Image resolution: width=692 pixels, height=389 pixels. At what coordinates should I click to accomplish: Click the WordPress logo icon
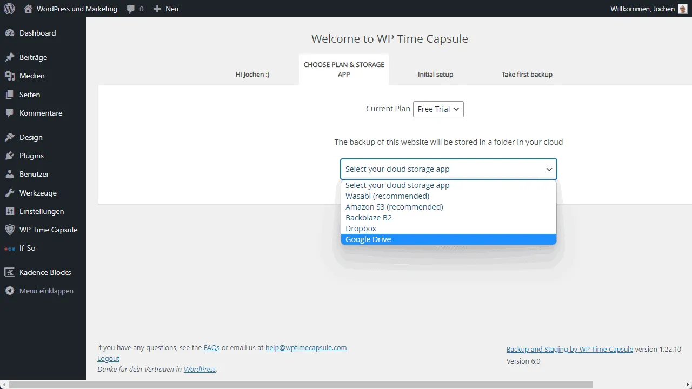[x=9, y=9]
